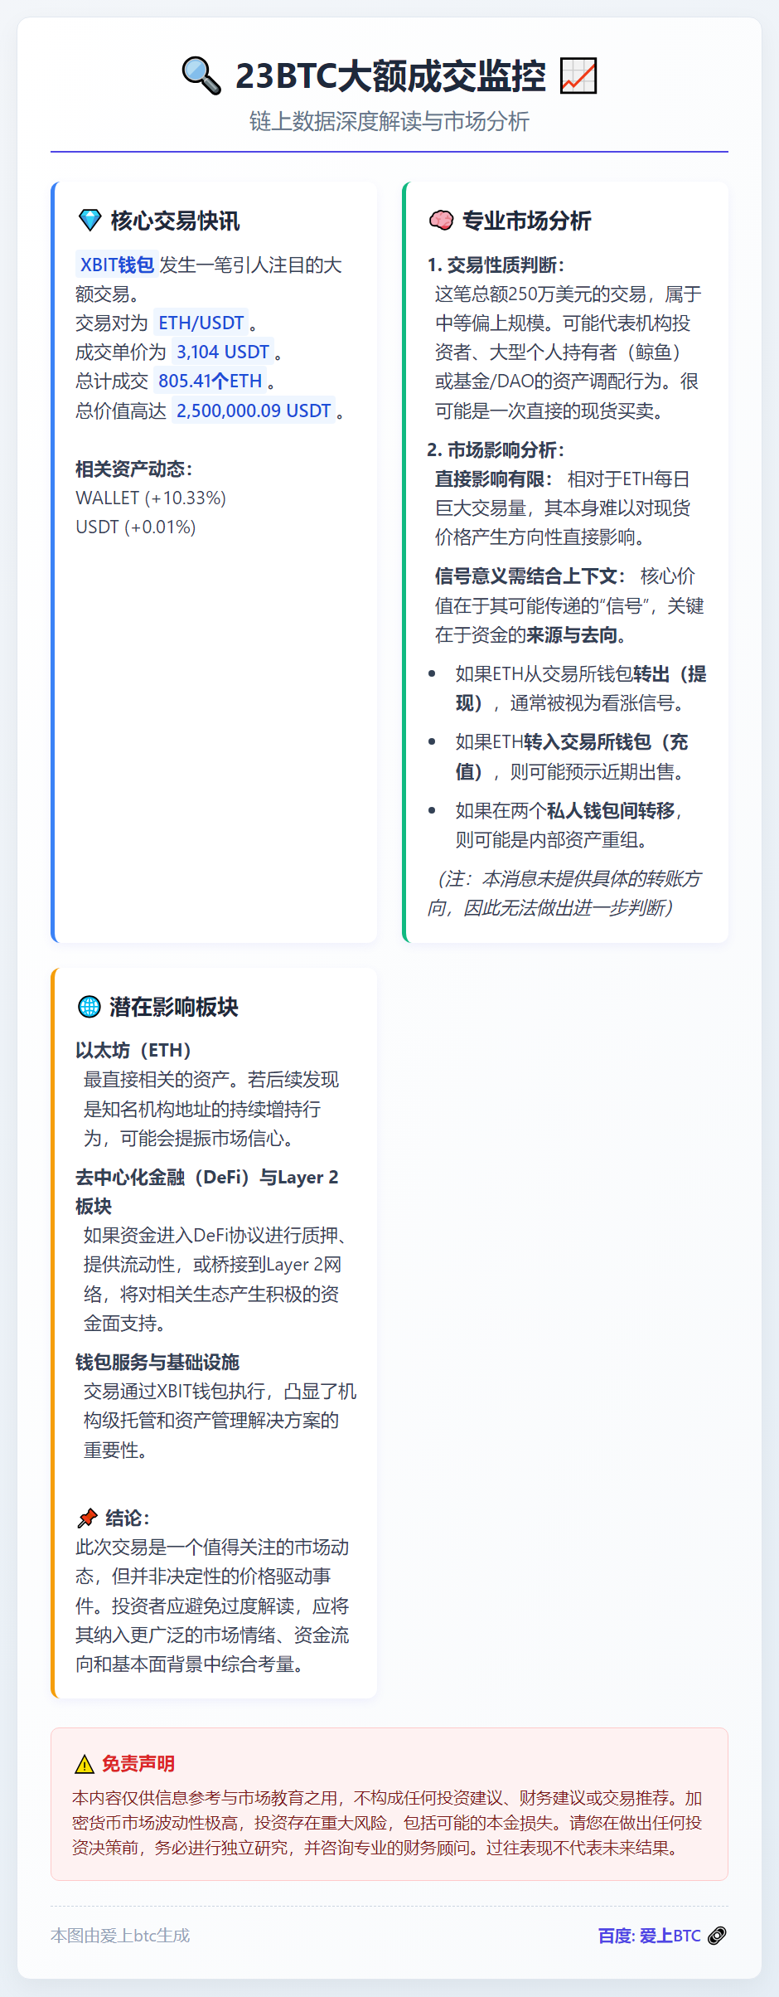Click the warning triangle icon beside 免责声明
This screenshot has width=779, height=1997.
coord(84,1764)
